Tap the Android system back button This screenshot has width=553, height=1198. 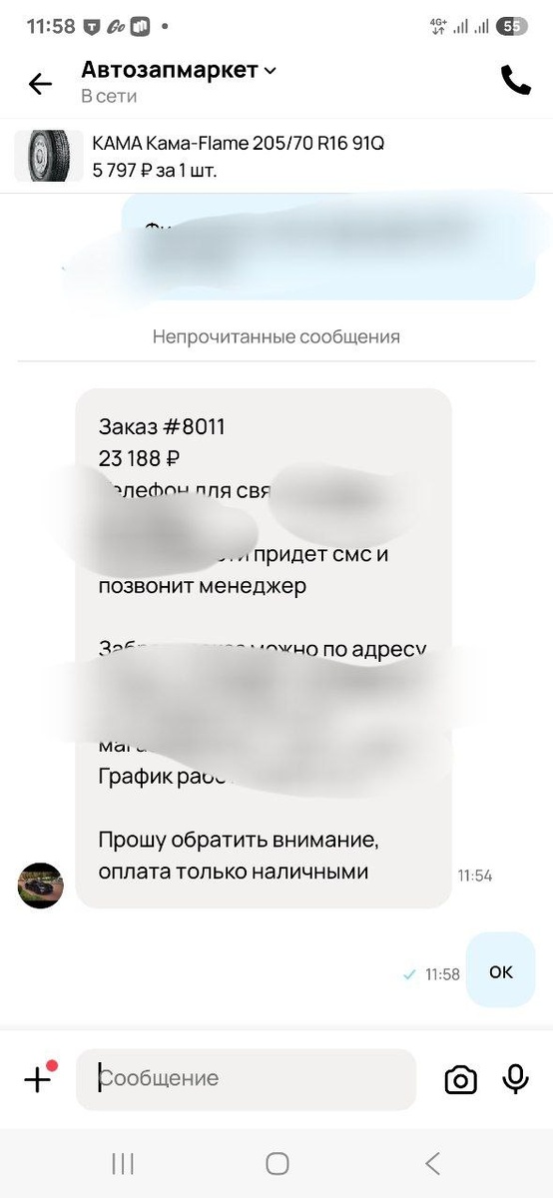tap(432, 1163)
